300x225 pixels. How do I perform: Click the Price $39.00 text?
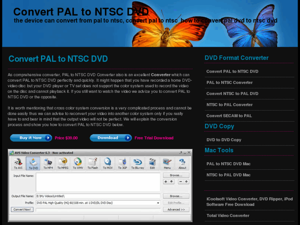[66, 138]
